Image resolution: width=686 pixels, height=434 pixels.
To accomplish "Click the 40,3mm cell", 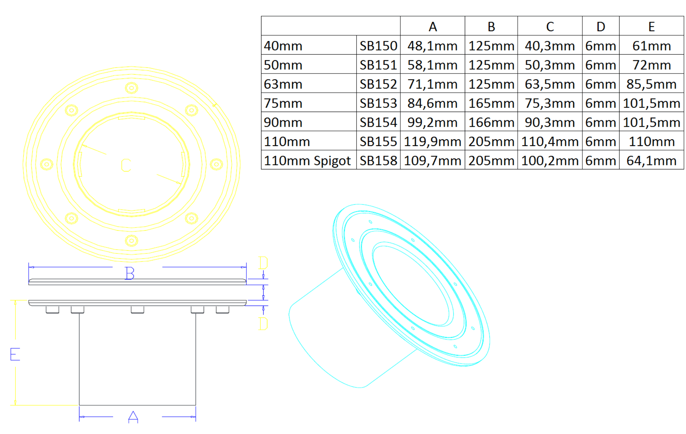I will click(x=550, y=45).
